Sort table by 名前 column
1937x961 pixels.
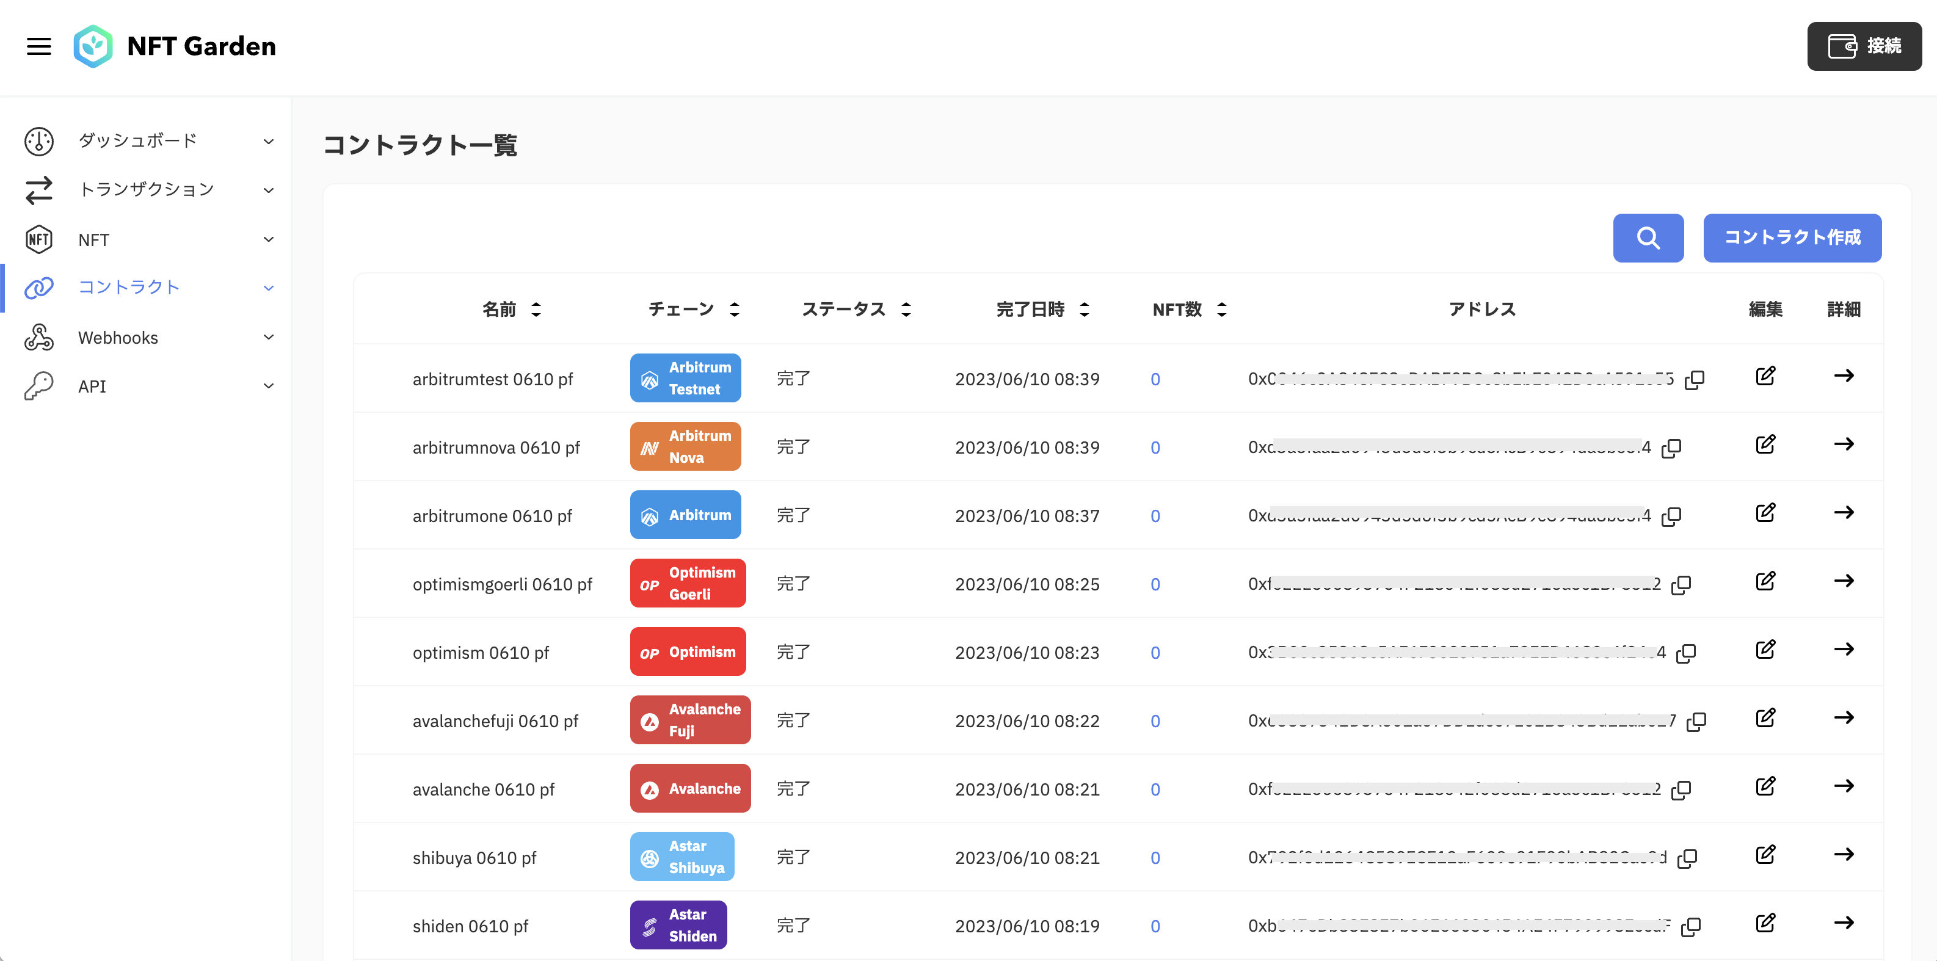point(536,310)
